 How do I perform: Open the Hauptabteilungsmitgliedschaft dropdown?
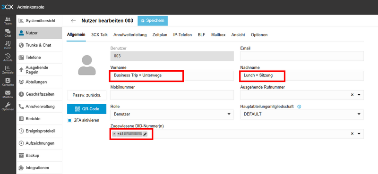pos(302,114)
